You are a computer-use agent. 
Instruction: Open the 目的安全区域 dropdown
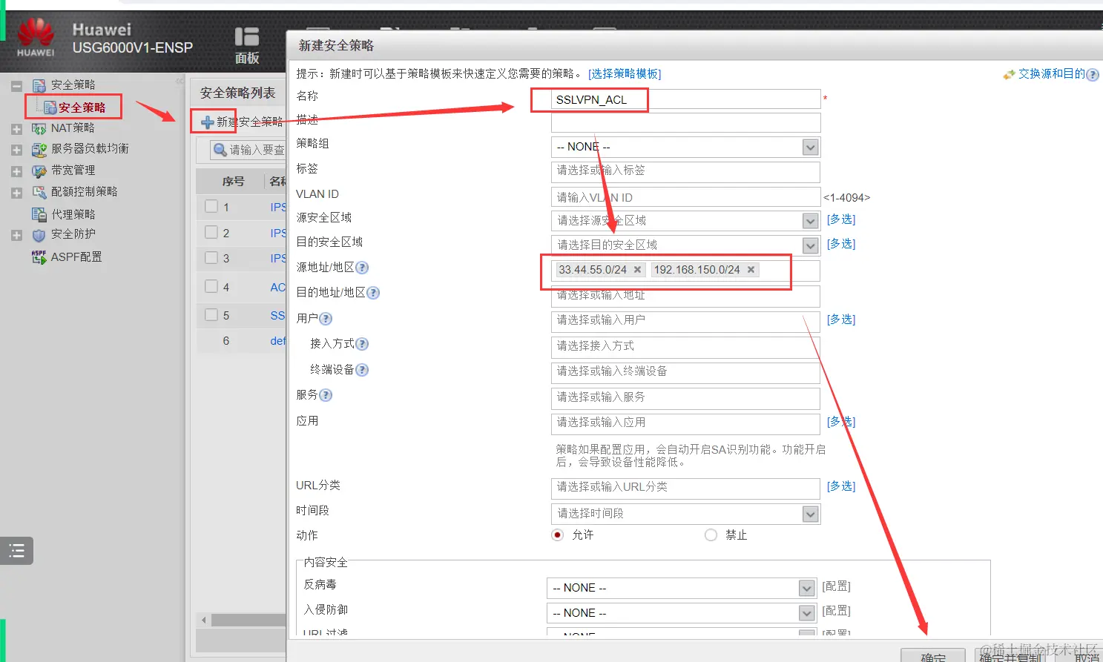[685, 245]
